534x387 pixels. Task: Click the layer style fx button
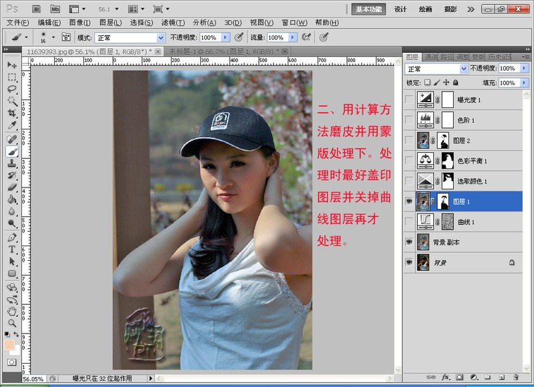pyautogui.click(x=445, y=377)
